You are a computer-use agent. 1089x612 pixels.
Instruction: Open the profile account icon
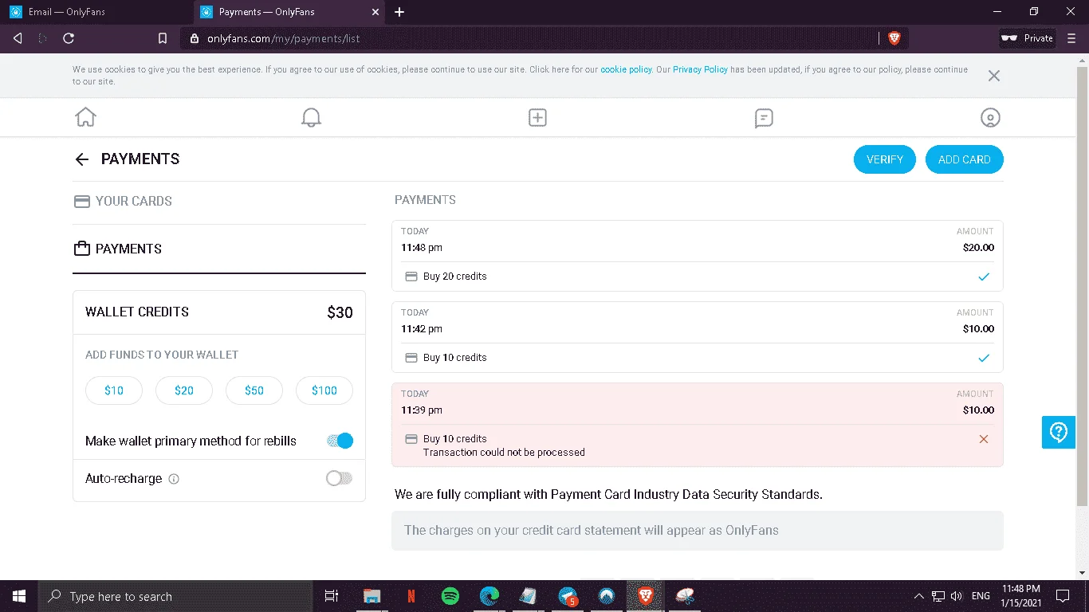coord(990,118)
